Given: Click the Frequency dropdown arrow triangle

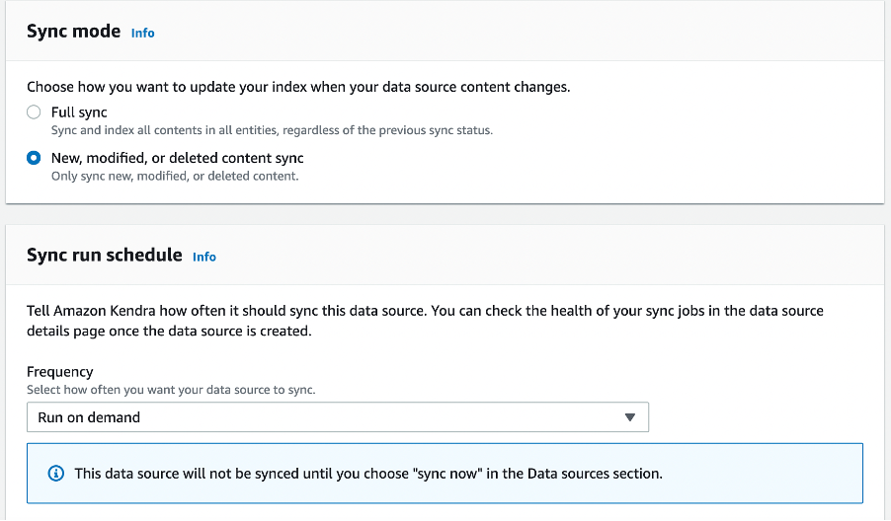Looking at the screenshot, I should pos(630,417).
